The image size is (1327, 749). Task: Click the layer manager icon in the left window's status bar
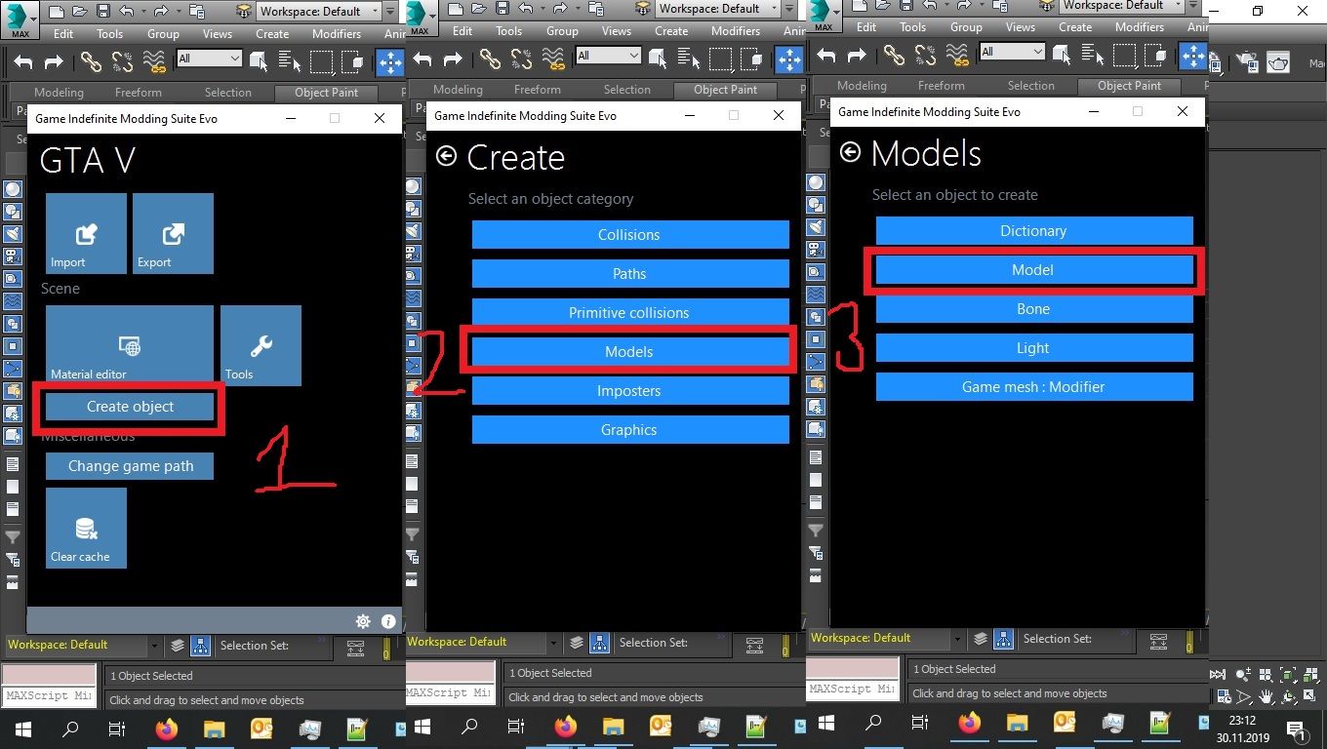coord(177,645)
